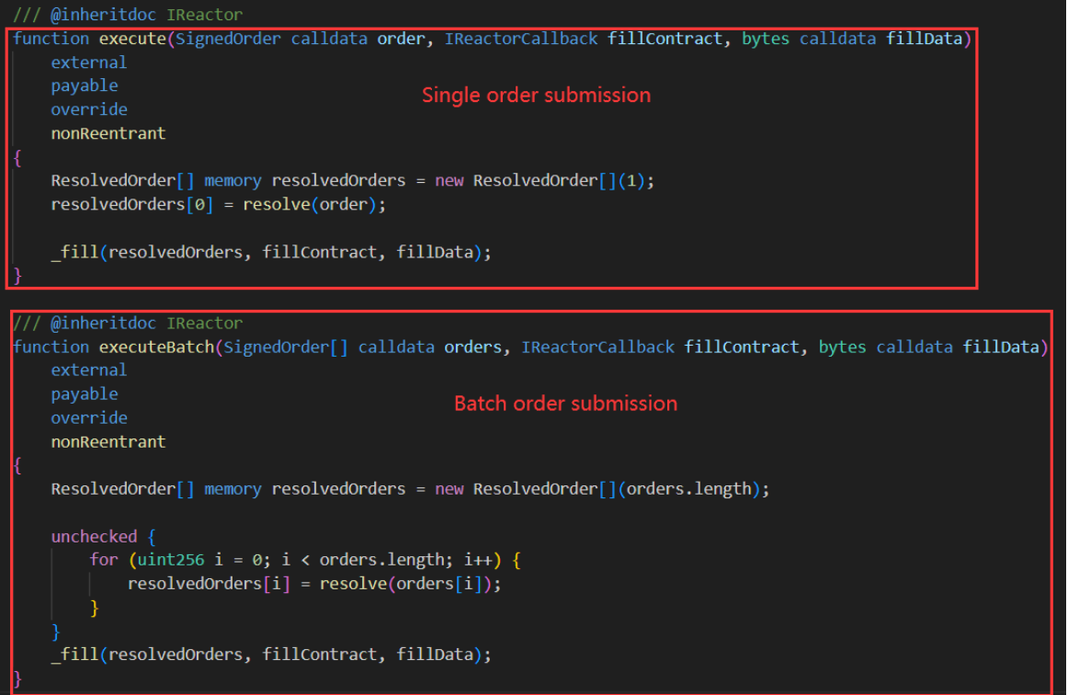Click resolvedOrders[i] assignment line
This screenshot has height=695, width=1068.
(x=314, y=585)
